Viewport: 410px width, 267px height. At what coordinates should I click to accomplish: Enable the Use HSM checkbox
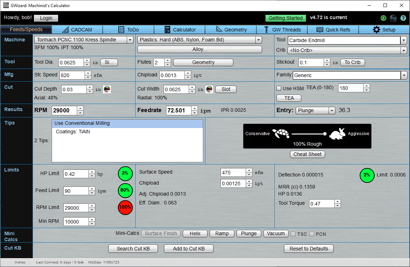[278, 88]
